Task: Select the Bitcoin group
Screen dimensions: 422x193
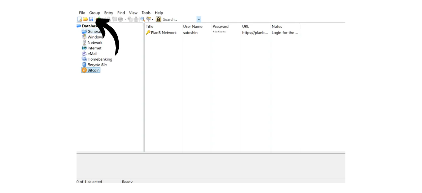Action: pyautogui.click(x=93, y=70)
